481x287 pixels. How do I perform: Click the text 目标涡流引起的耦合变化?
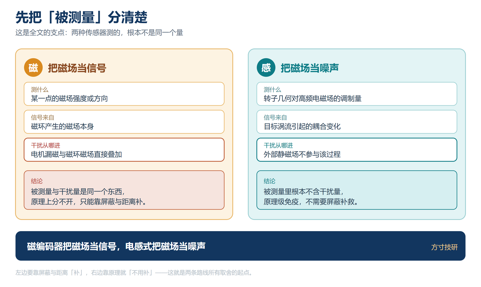point(302,127)
